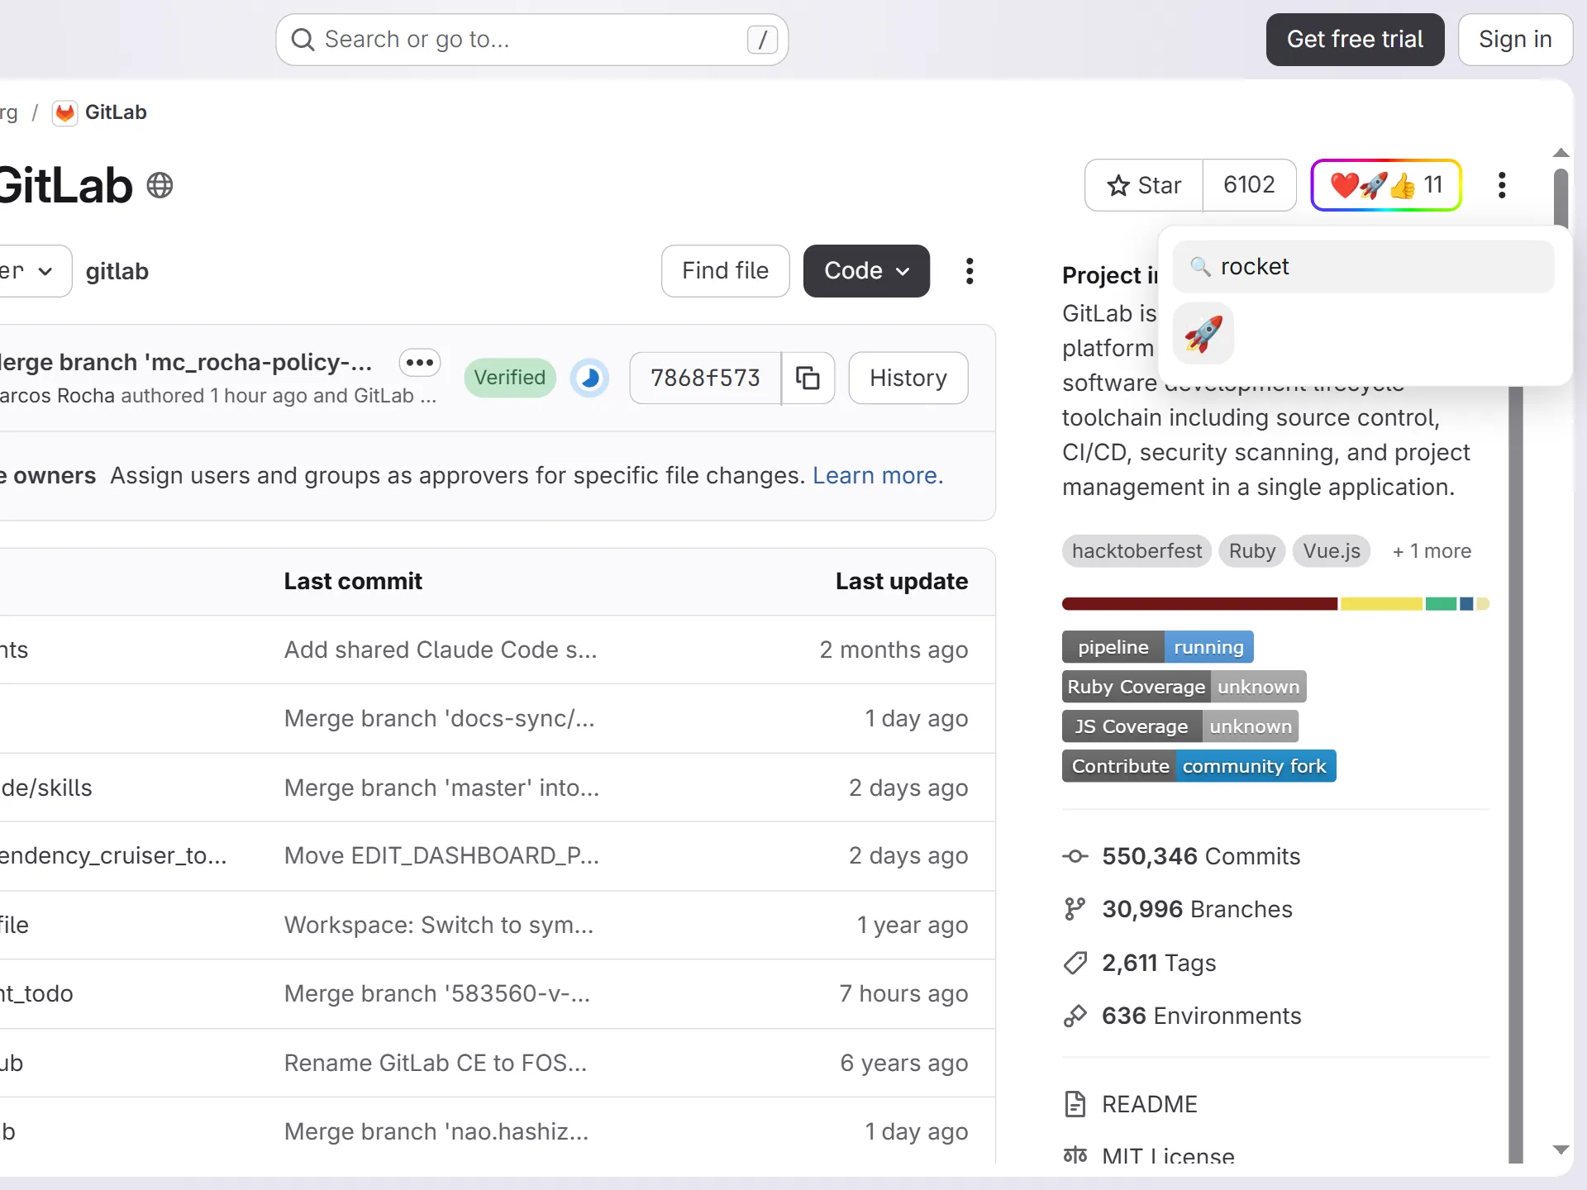Click the 'Last update' column header
Screen dimensions: 1587x1190
pos(902,582)
